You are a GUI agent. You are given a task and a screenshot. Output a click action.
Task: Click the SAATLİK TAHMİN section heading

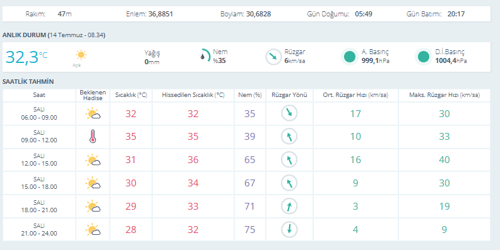(28, 81)
